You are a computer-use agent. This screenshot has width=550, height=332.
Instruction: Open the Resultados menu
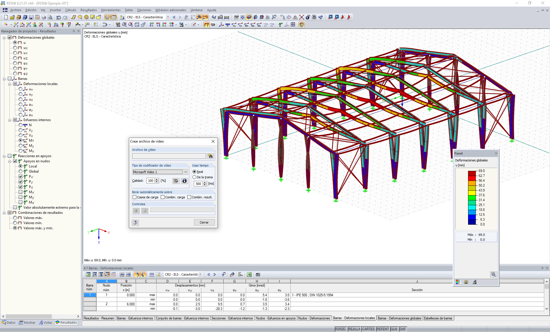[88, 10]
